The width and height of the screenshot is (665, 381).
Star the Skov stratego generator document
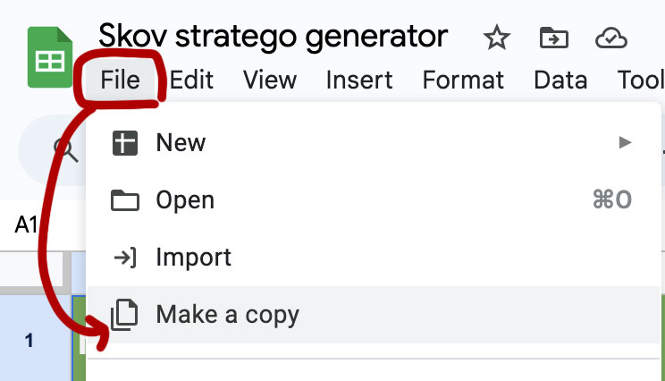[x=495, y=38]
